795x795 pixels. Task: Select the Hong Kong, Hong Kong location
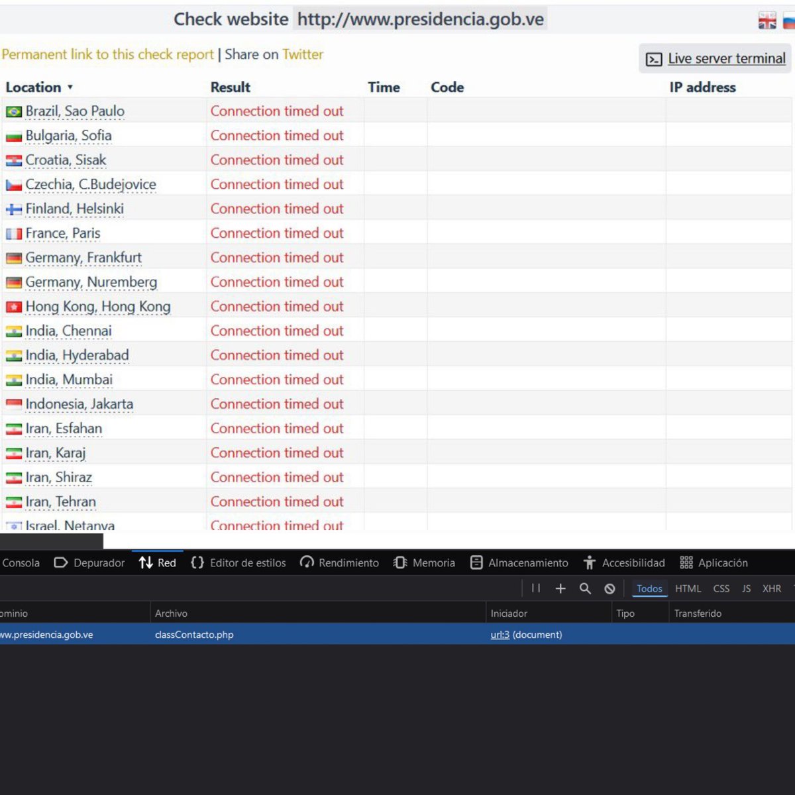coord(98,307)
